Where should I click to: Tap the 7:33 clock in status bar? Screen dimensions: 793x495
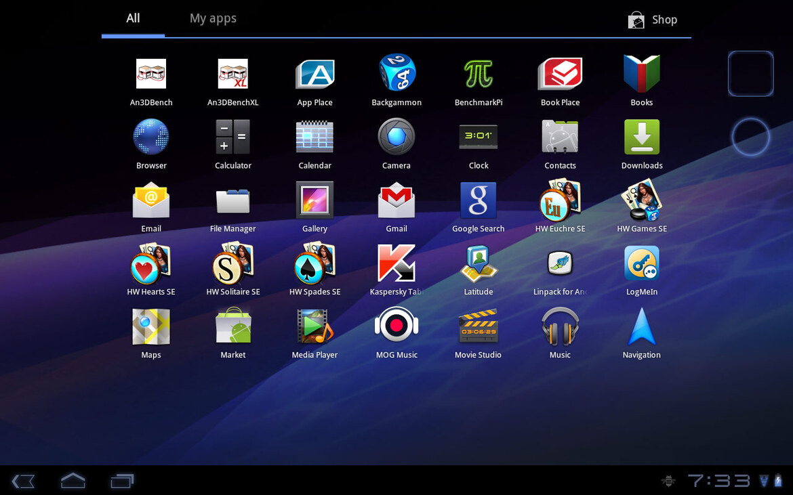[718, 480]
